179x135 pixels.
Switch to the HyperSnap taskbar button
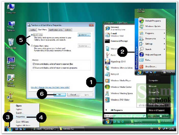[x=45, y=129]
